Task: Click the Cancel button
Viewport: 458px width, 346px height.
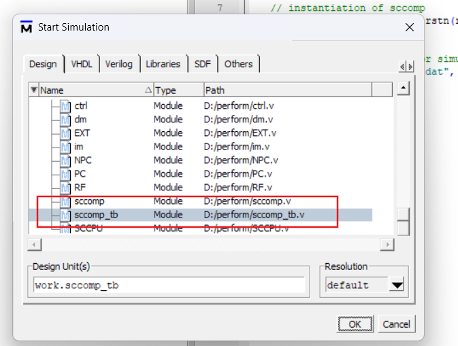Action: pos(395,324)
